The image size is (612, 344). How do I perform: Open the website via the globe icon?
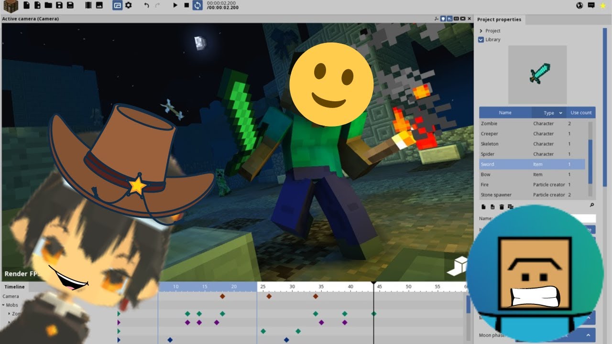click(580, 5)
